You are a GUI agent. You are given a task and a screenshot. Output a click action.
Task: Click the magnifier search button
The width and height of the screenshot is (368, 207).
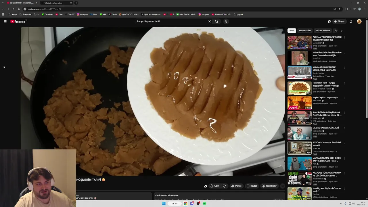pos(216,21)
